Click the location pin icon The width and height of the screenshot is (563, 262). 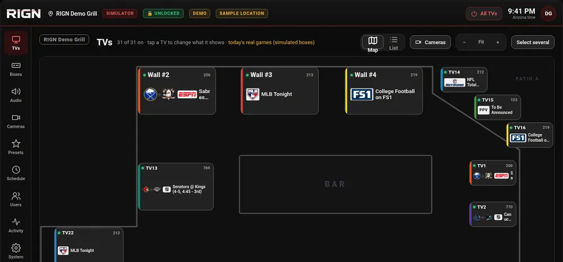51,13
